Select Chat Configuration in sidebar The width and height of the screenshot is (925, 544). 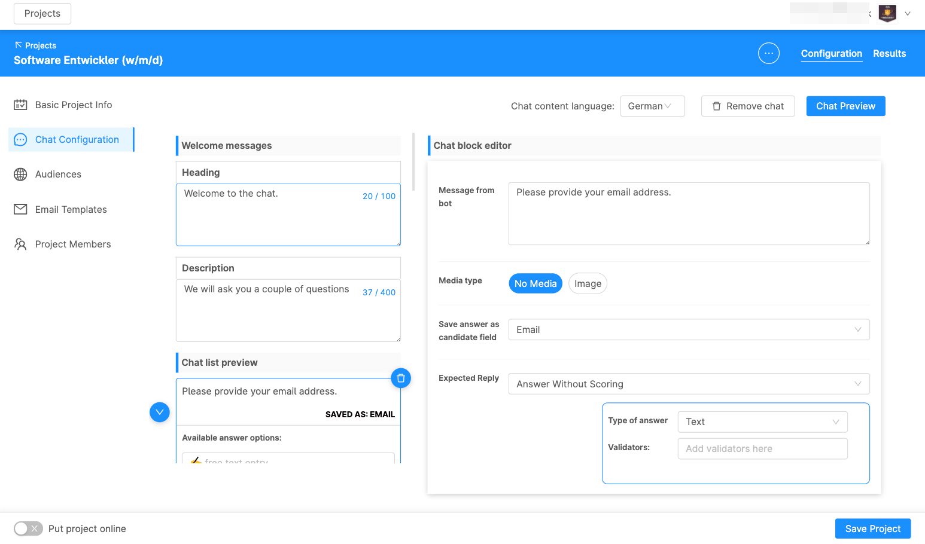[x=77, y=139]
